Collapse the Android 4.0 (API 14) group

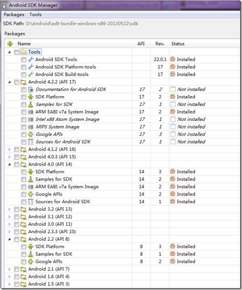point(10,164)
